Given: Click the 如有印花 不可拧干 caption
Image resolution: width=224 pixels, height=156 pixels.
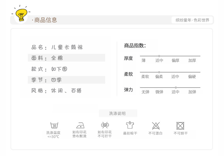Looking at the screenshot, I should 105,134.
